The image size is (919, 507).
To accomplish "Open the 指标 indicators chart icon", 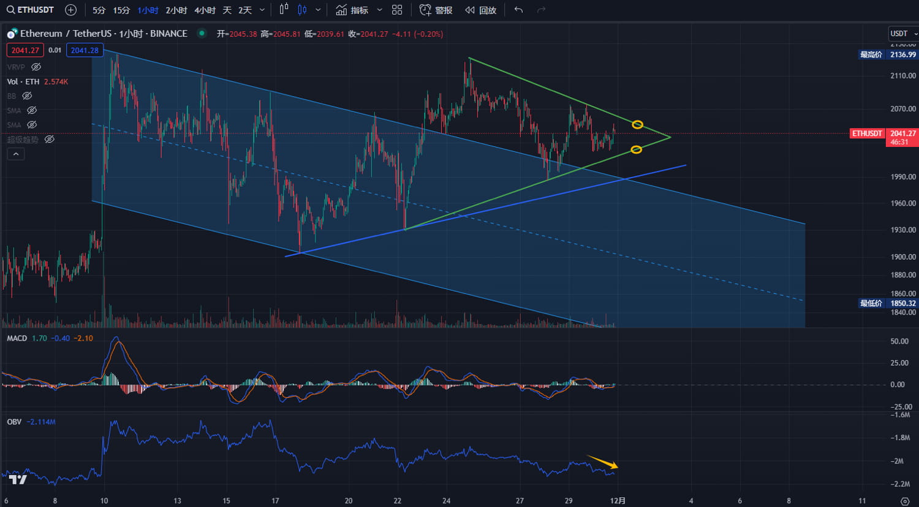I will 341,10.
